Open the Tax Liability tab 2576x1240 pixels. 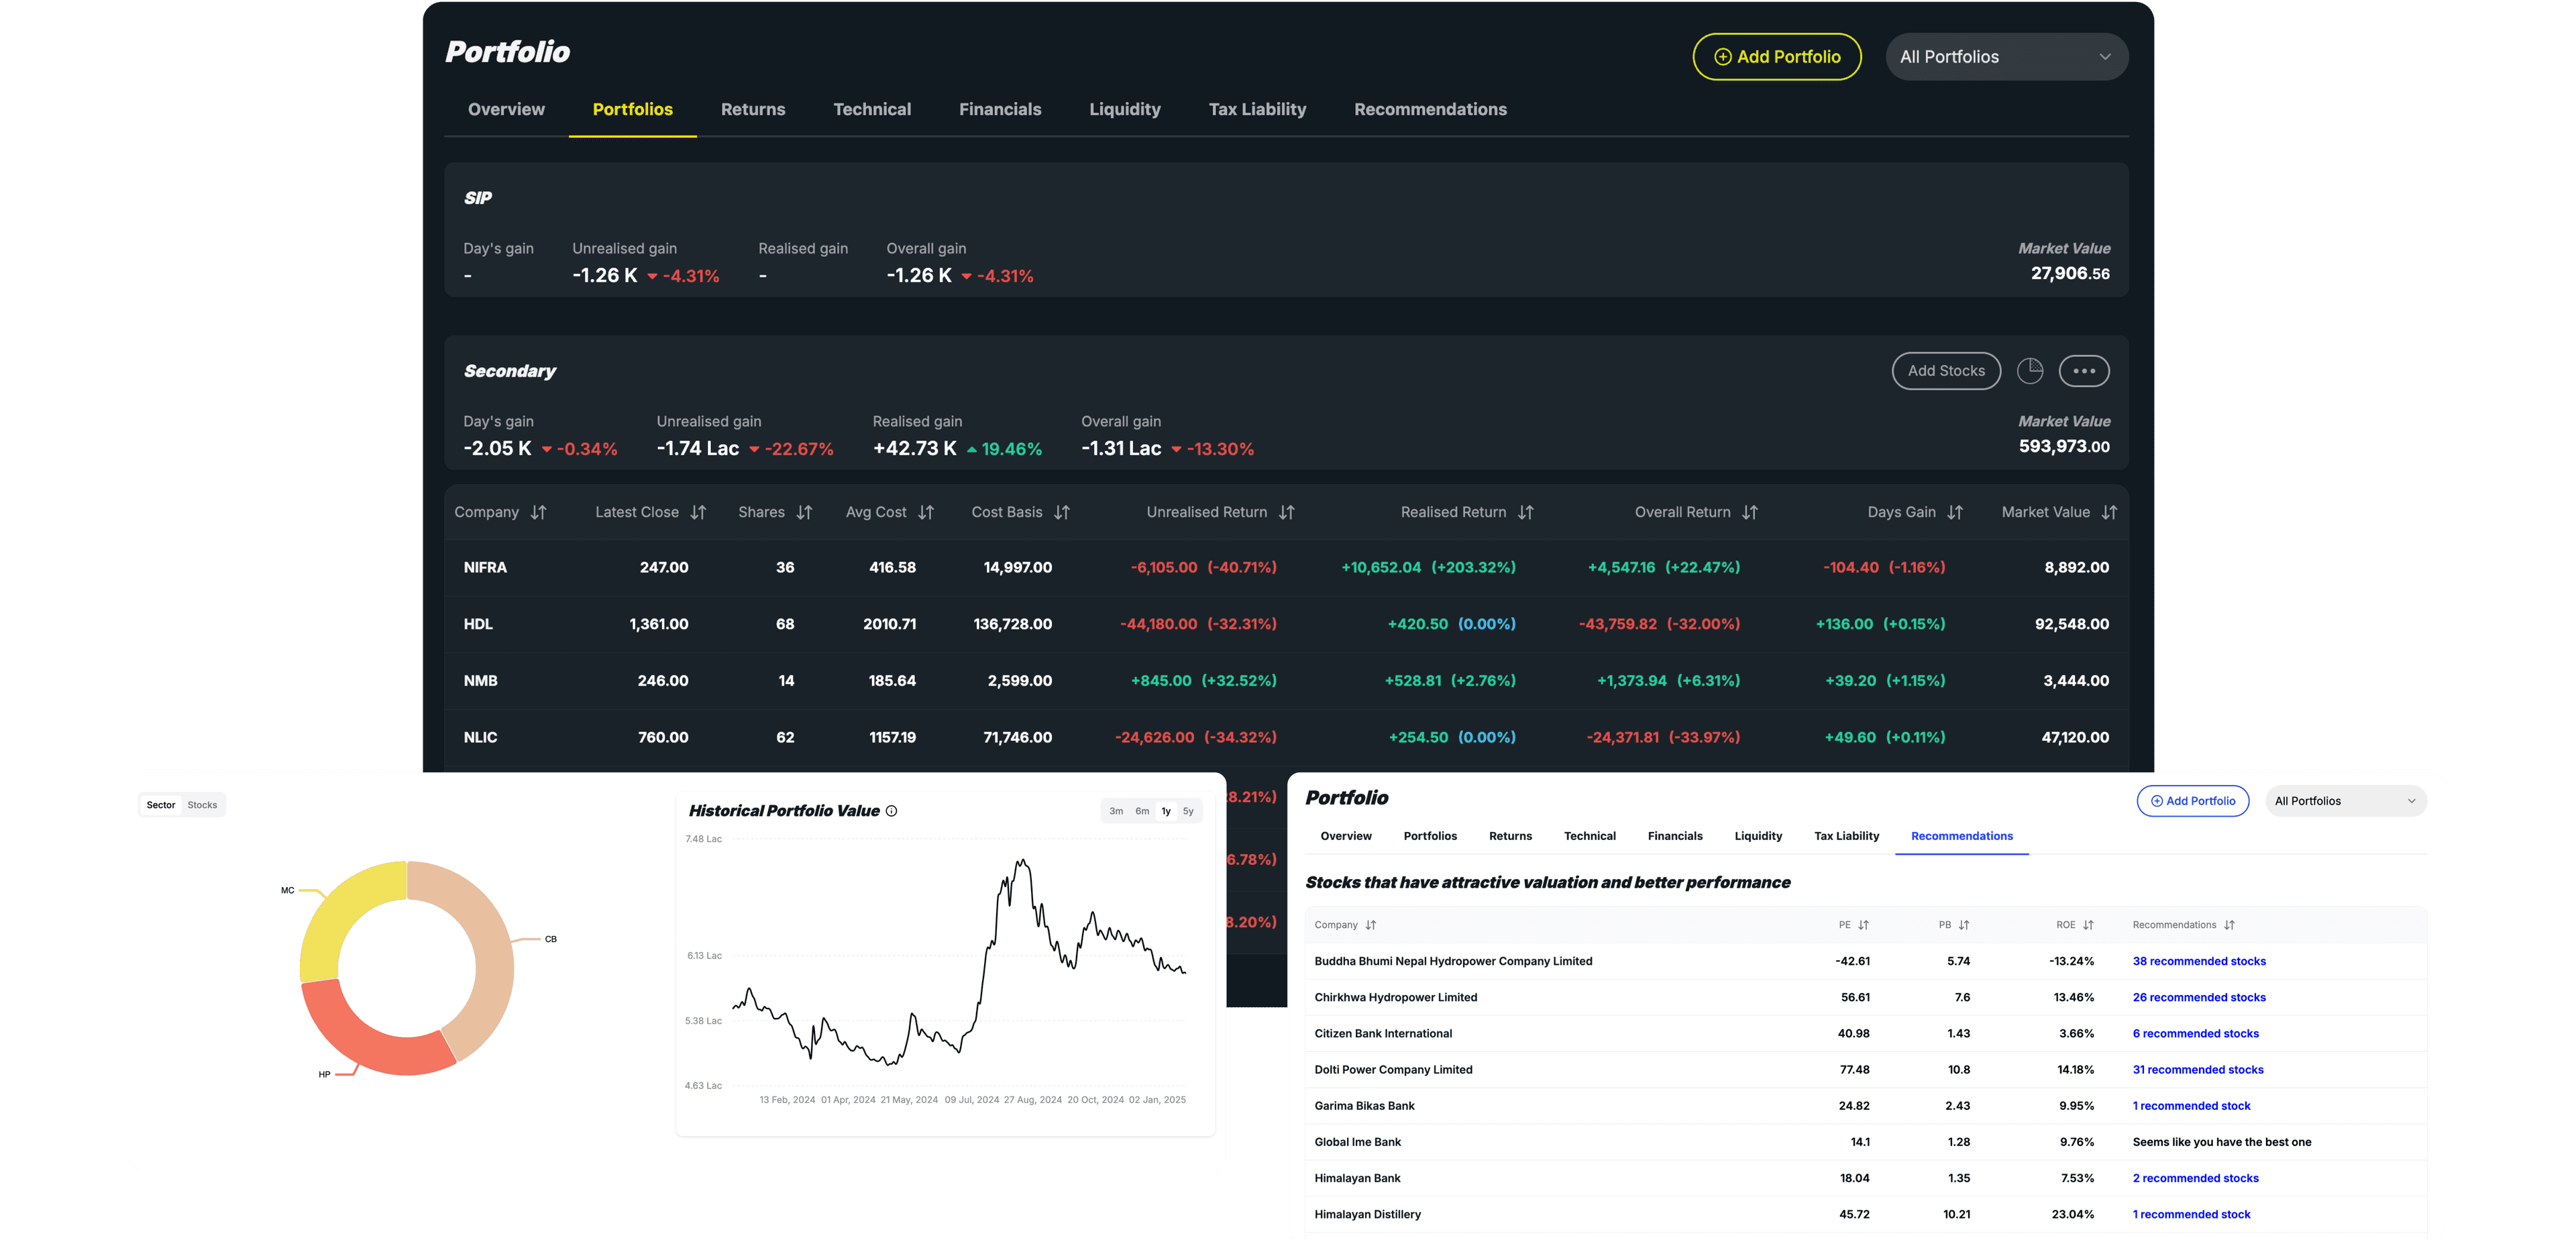1257,109
